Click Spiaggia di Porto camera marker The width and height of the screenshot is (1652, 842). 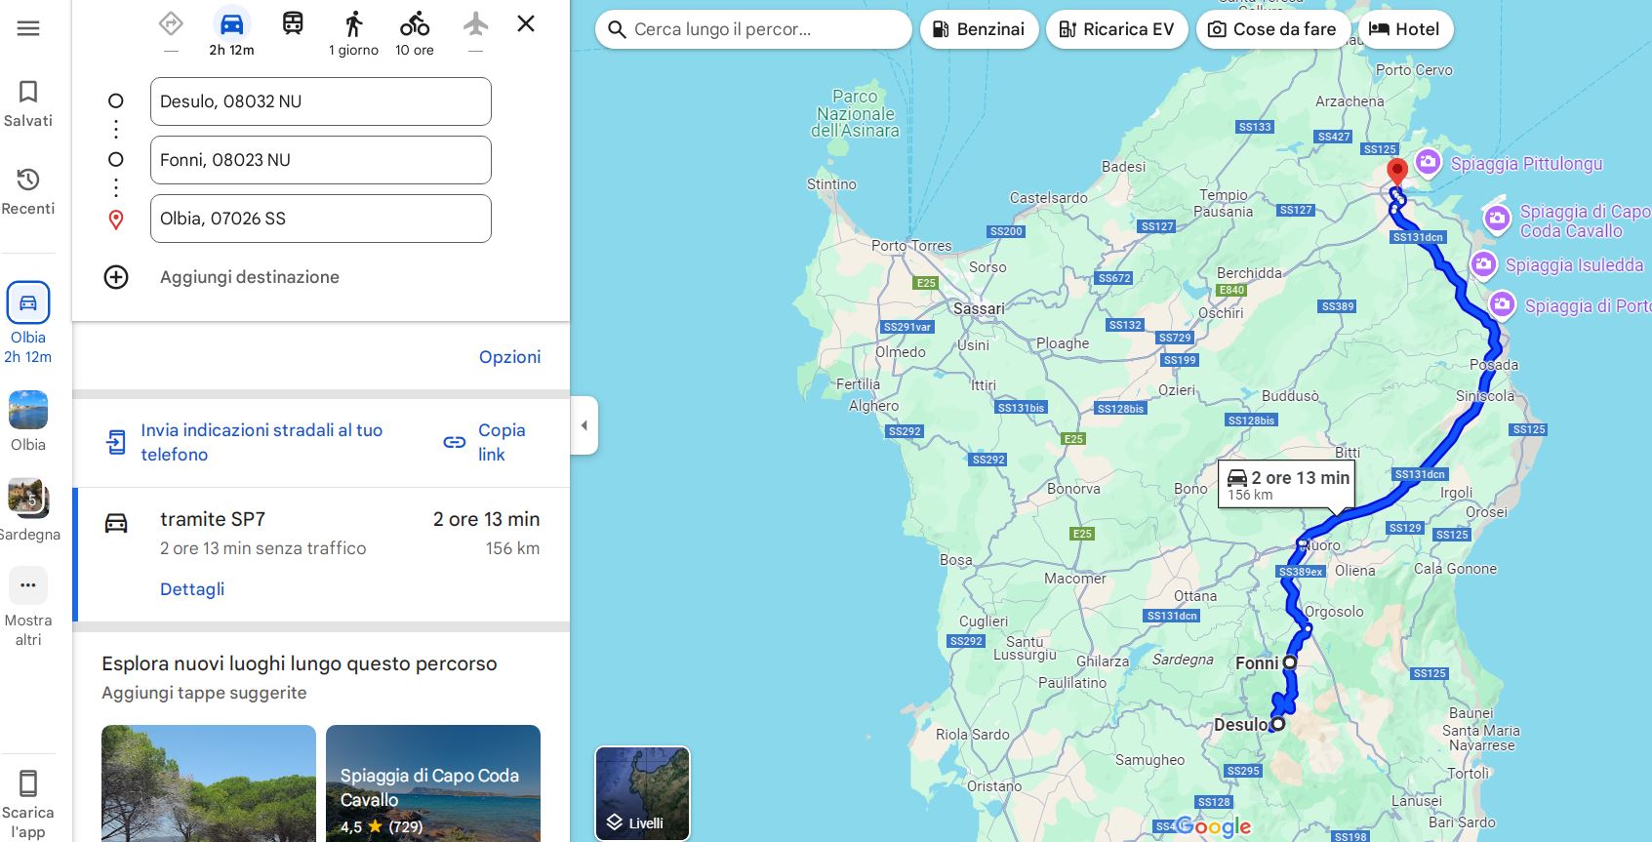(1502, 305)
